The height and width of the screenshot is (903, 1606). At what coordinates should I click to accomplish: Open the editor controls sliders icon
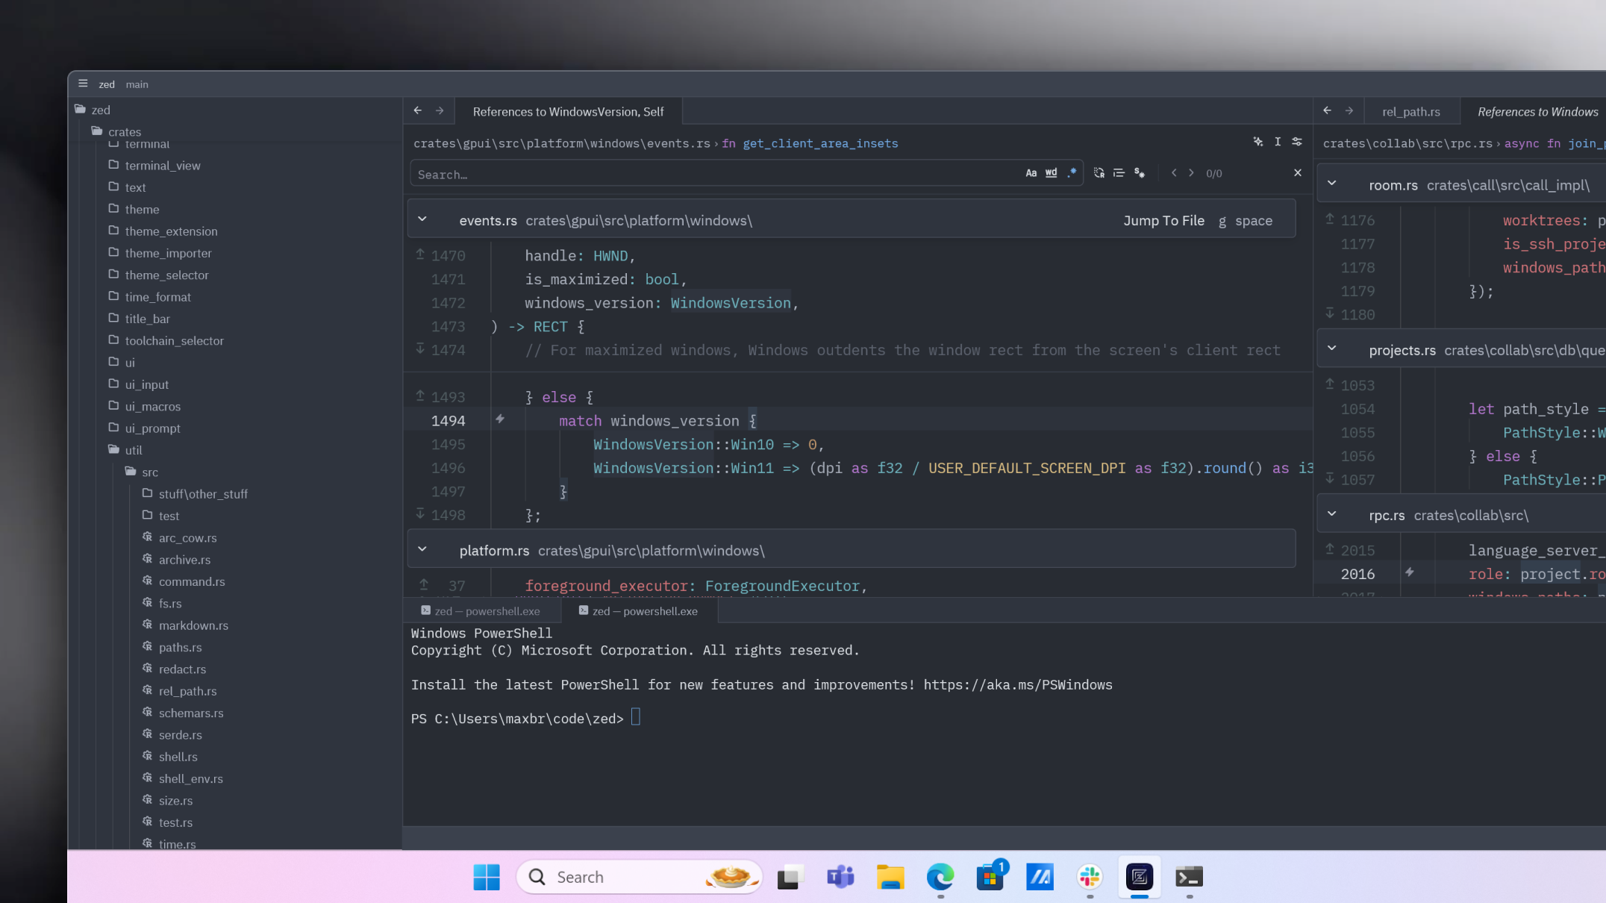[1297, 142]
